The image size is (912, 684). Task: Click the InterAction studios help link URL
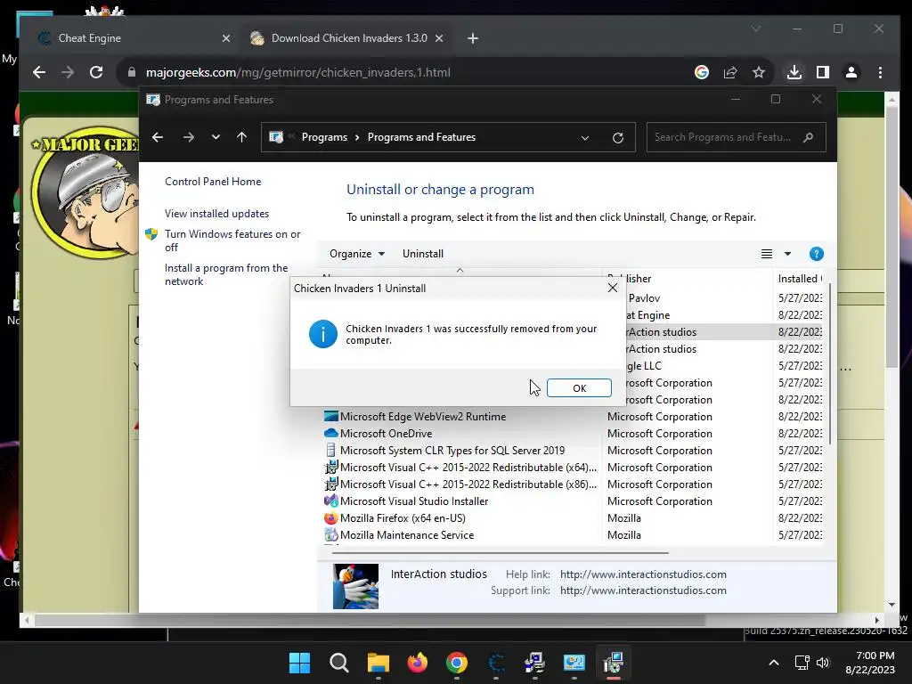tap(643, 574)
